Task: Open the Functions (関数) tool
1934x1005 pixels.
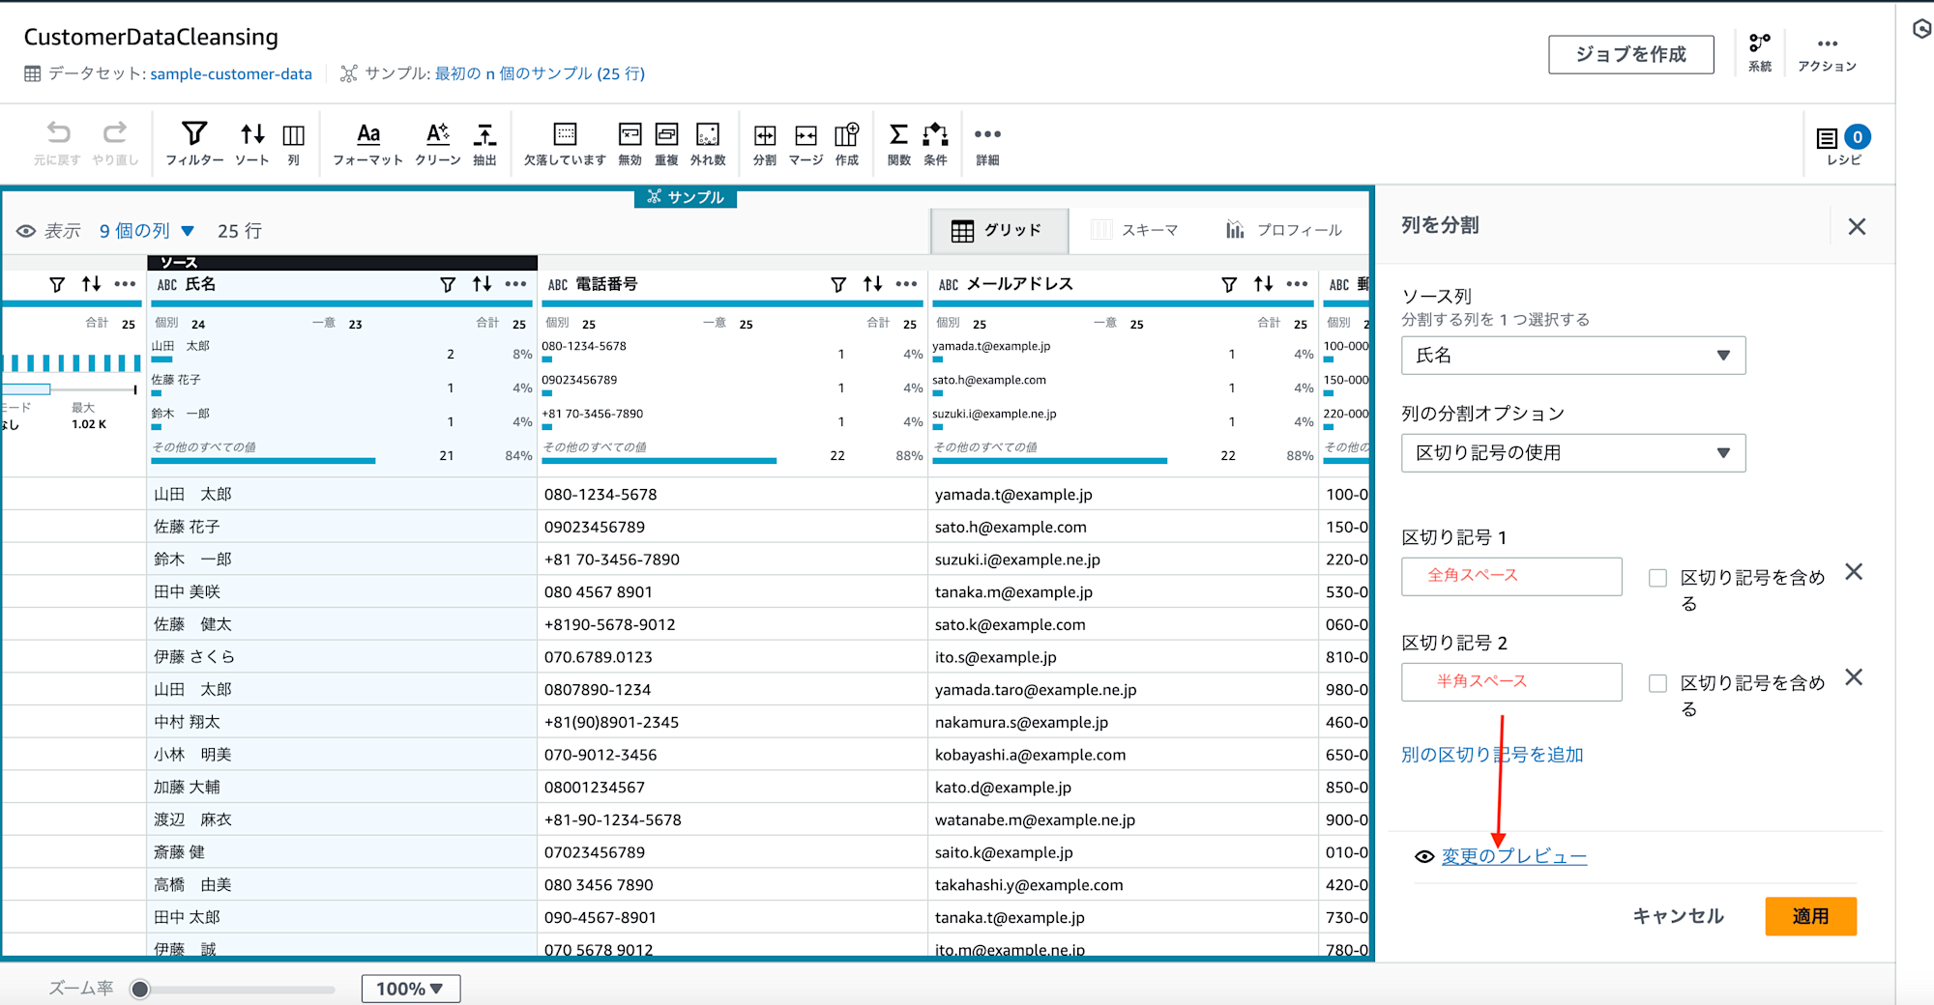Action: (x=899, y=143)
